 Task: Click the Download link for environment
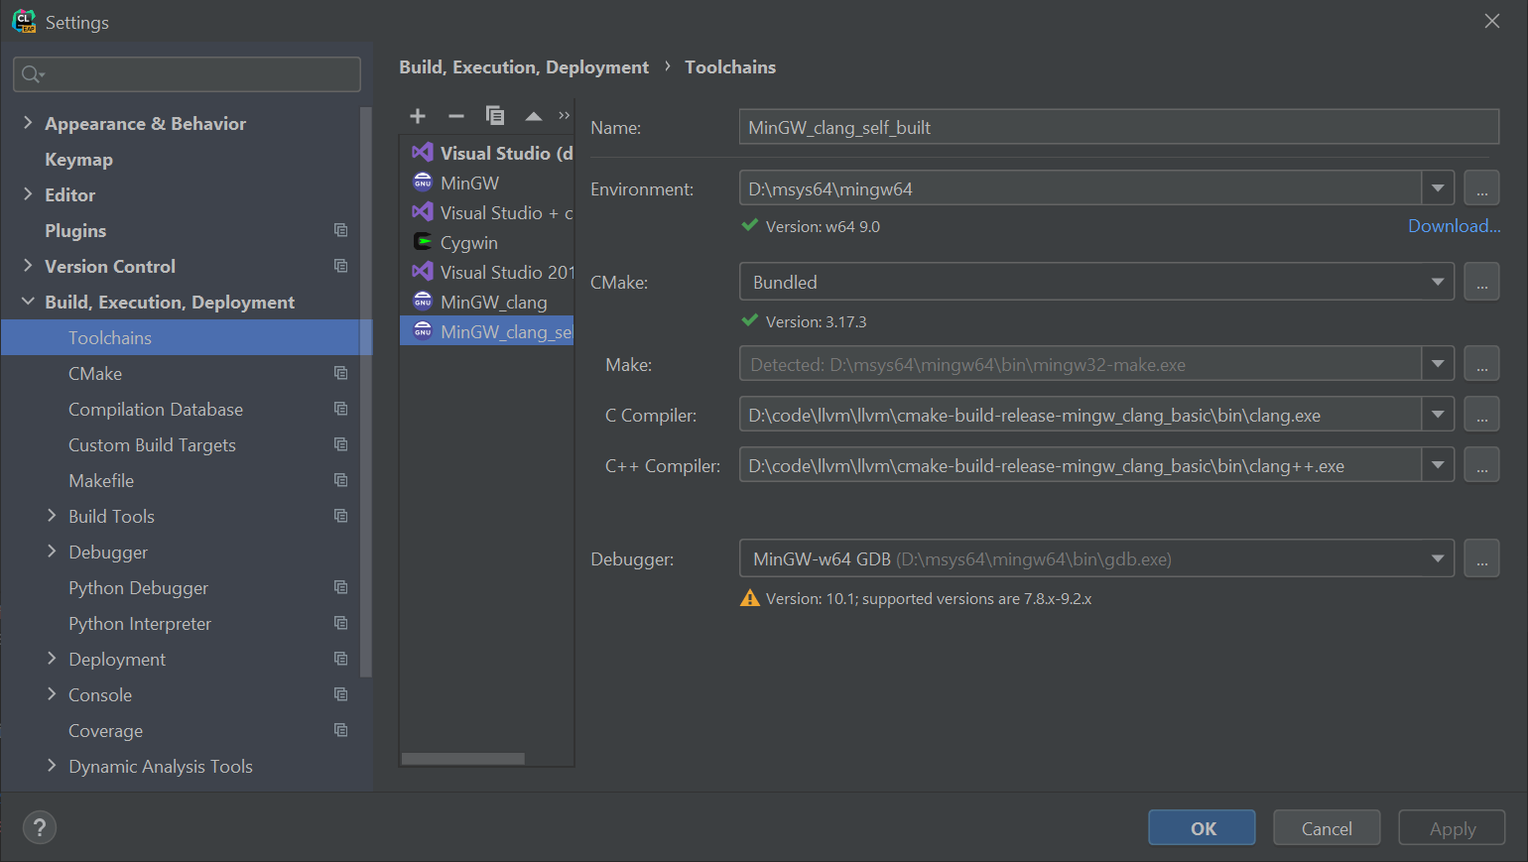pyautogui.click(x=1453, y=225)
